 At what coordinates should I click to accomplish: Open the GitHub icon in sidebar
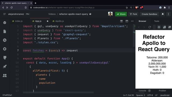(5, 58)
